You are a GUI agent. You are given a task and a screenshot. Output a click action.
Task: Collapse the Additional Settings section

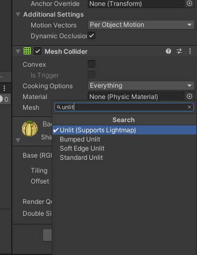click(18, 15)
